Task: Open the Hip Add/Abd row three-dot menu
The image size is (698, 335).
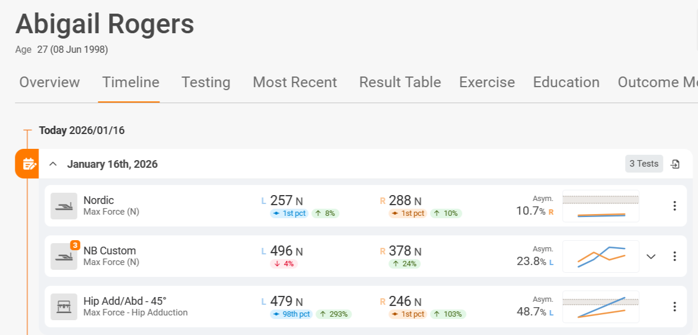Action: pos(674,307)
